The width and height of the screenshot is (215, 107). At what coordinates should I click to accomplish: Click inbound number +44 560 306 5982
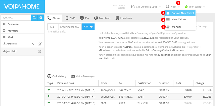click(x=167, y=42)
